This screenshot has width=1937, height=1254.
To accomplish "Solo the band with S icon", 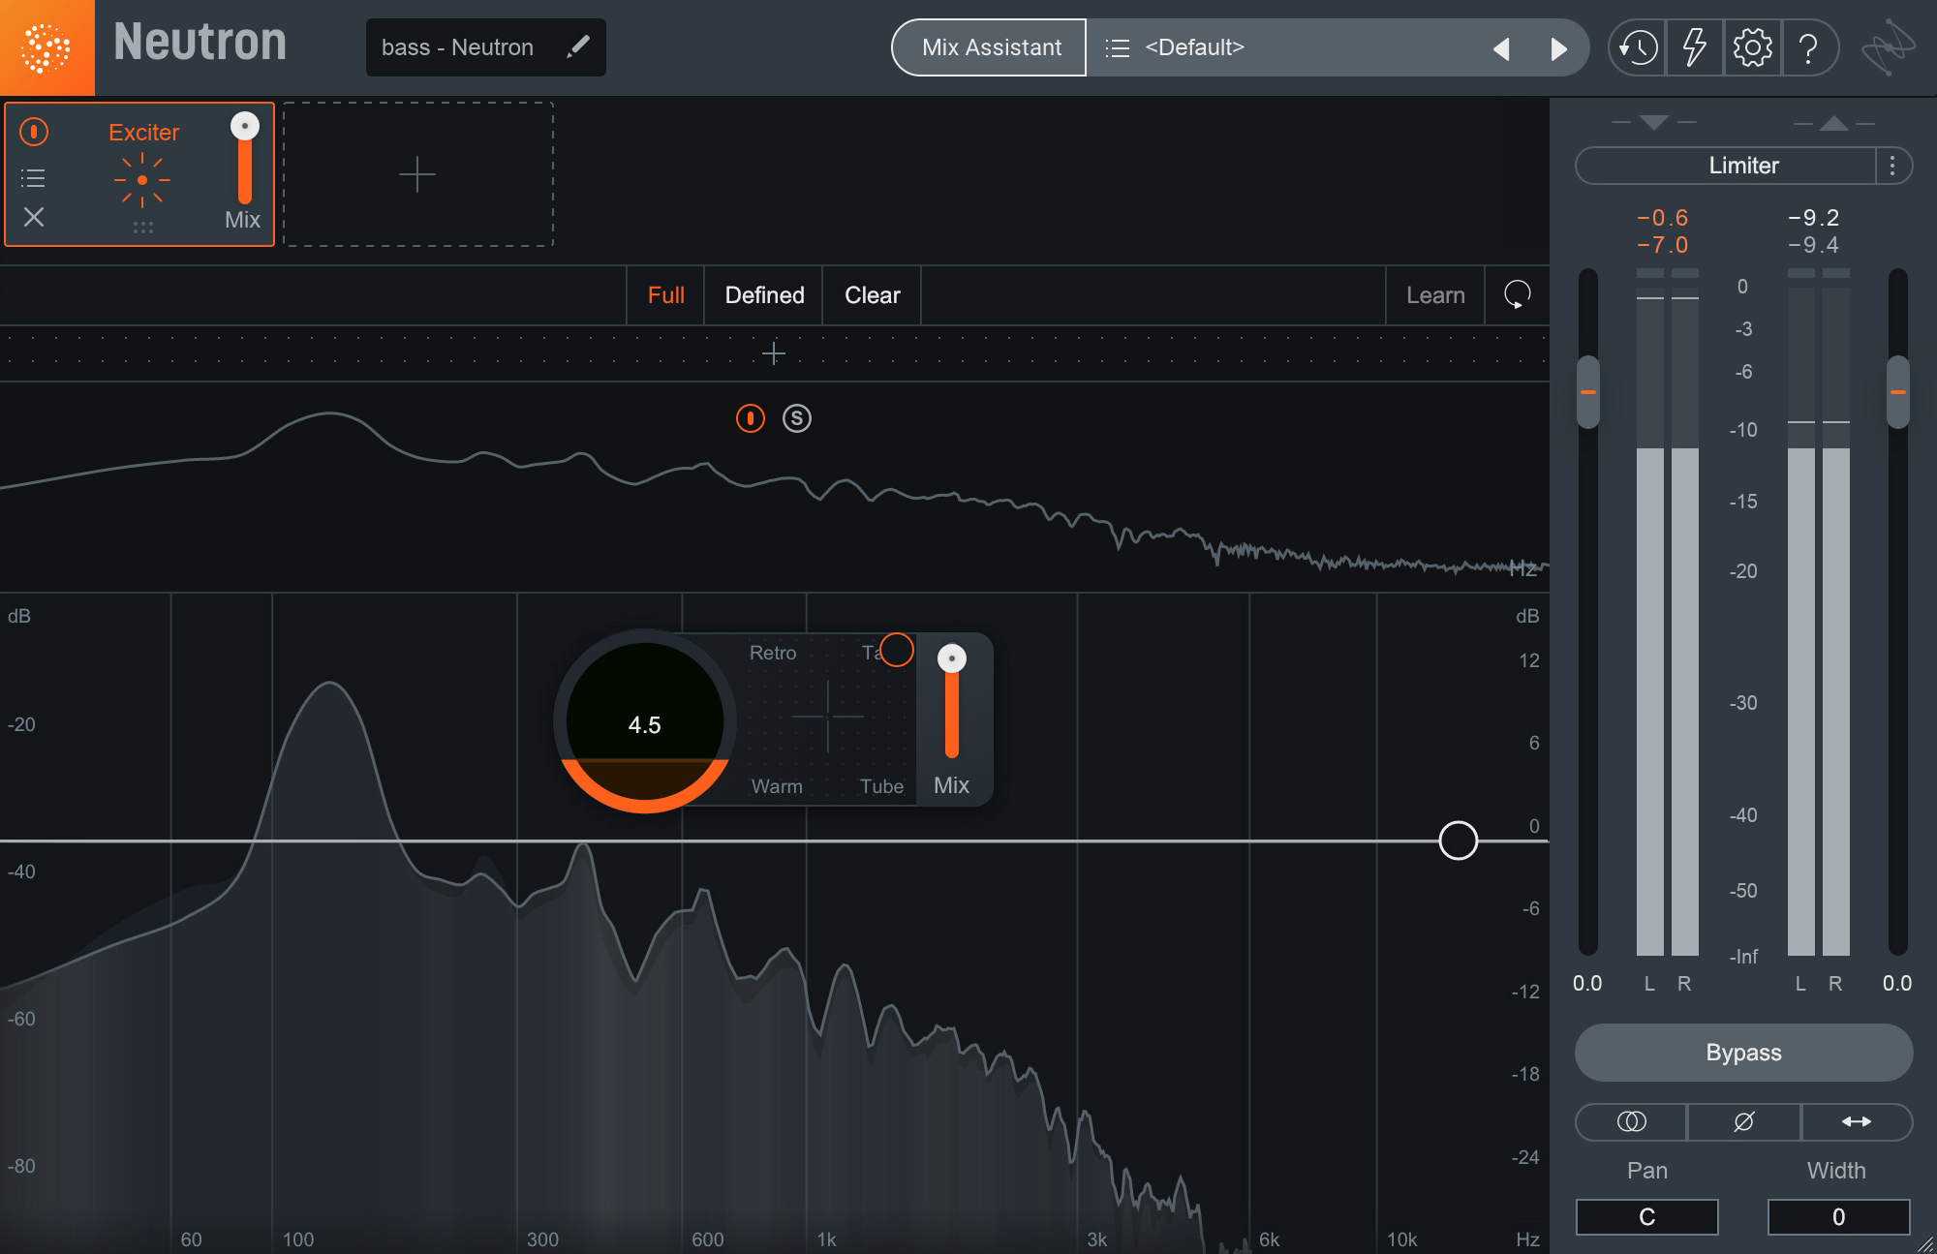I will pos(797,418).
